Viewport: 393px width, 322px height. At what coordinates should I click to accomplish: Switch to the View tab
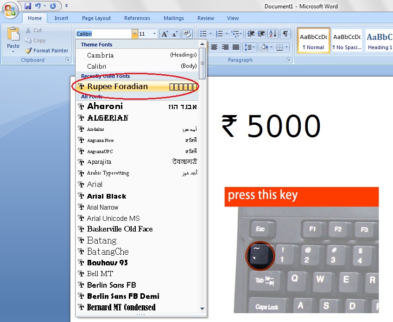(233, 18)
